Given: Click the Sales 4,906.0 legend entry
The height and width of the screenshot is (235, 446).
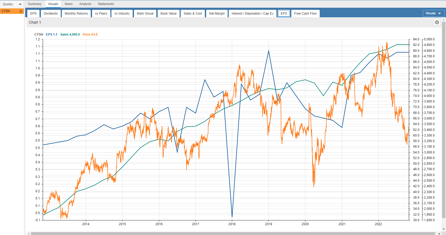Looking at the screenshot, I should coord(70,35).
